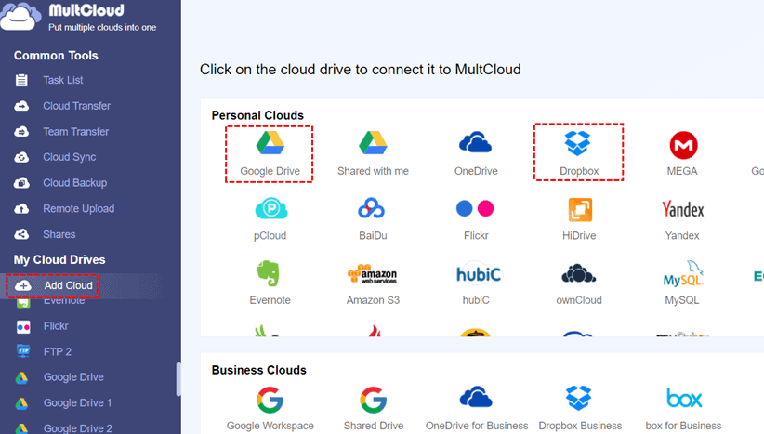Click the Cloud Backup icon
The height and width of the screenshot is (434, 764).
click(x=21, y=183)
